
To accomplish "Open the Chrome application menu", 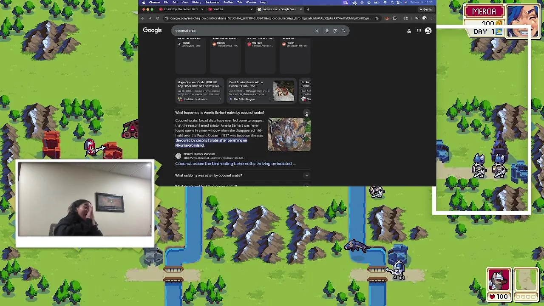I will [154, 3].
